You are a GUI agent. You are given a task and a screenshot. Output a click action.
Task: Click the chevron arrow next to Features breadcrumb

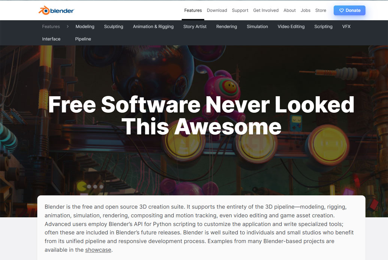pos(67,27)
